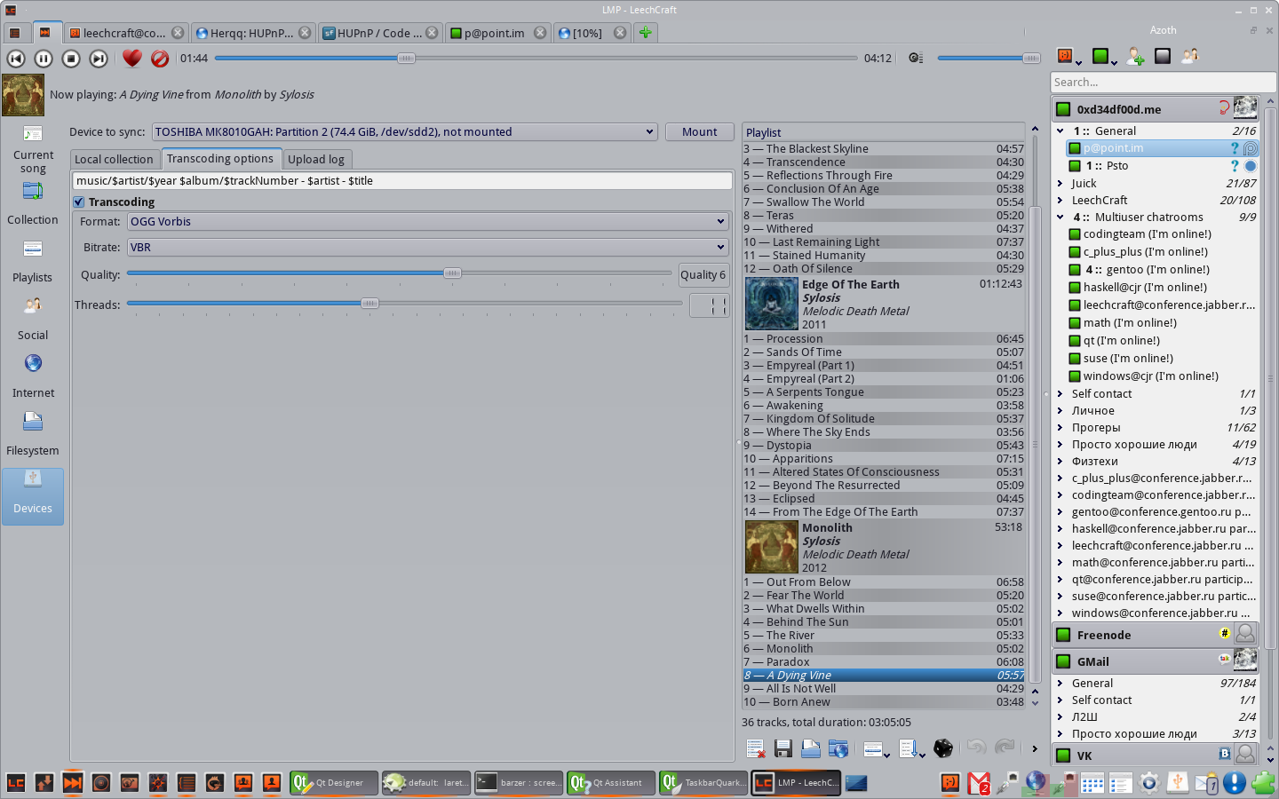Screen dimensions: 1279x799
Task: Load files into playlist with folder icon
Action: coord(811,748)
